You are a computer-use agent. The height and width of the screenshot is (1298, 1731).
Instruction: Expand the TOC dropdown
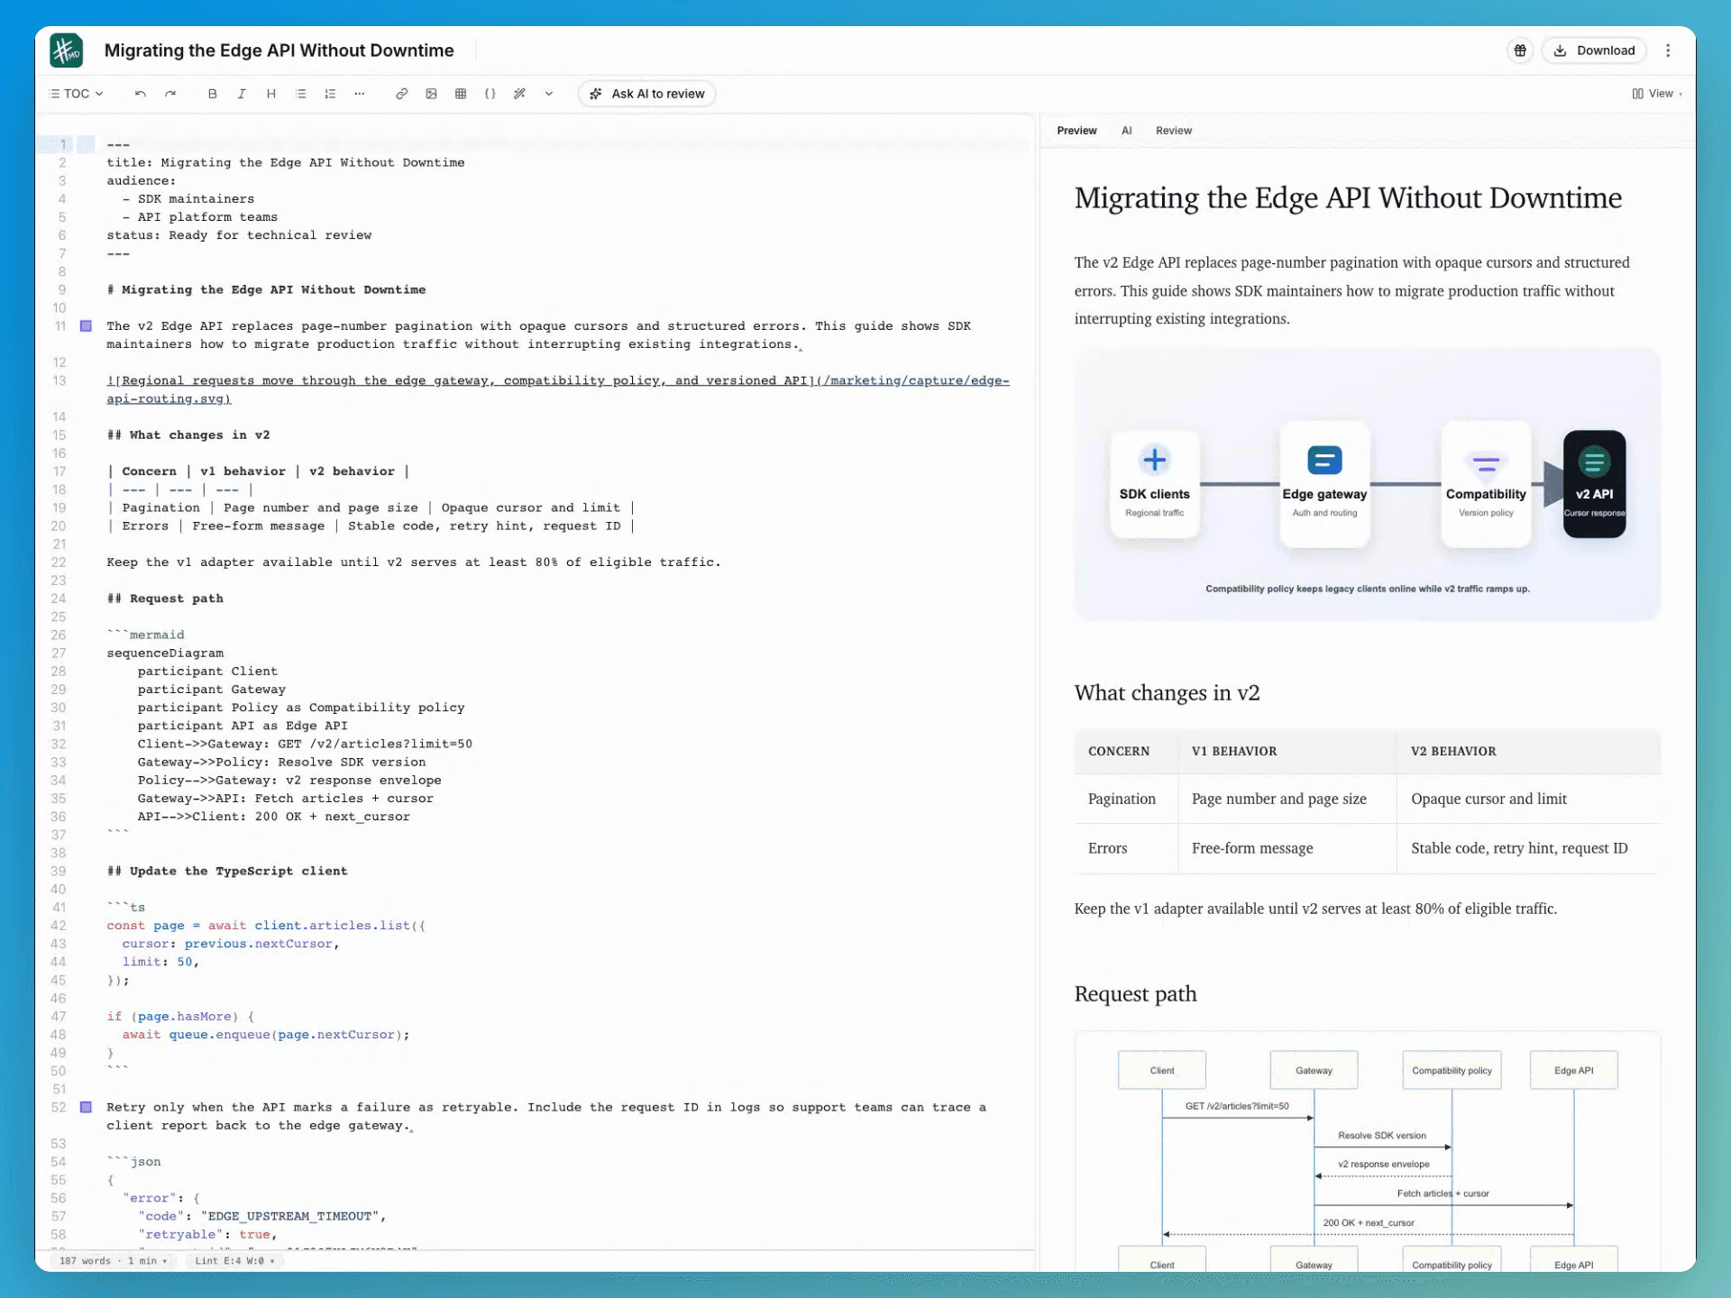tap(76, 94)
